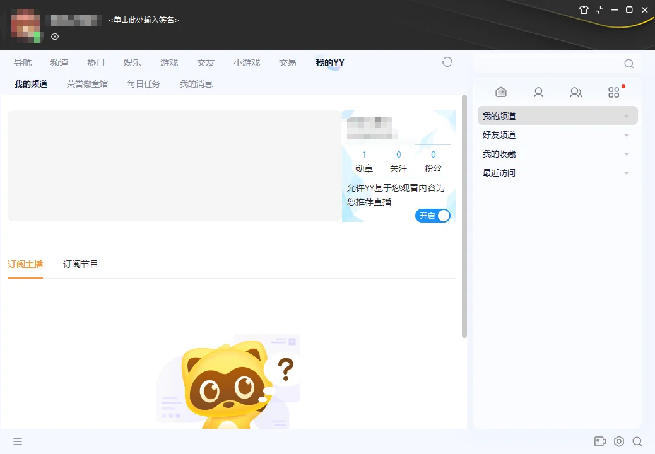Open the 我的消息 sub-tab
This screenshot has height=454, width=655.
pyautogui.click(x=196, y=84)
